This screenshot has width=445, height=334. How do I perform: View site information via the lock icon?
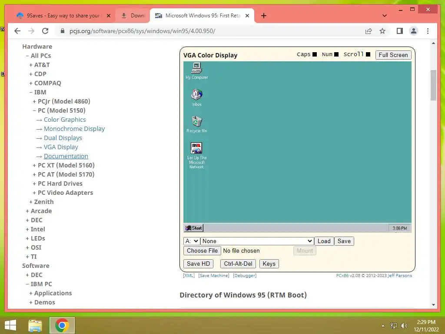coord(63,31)
